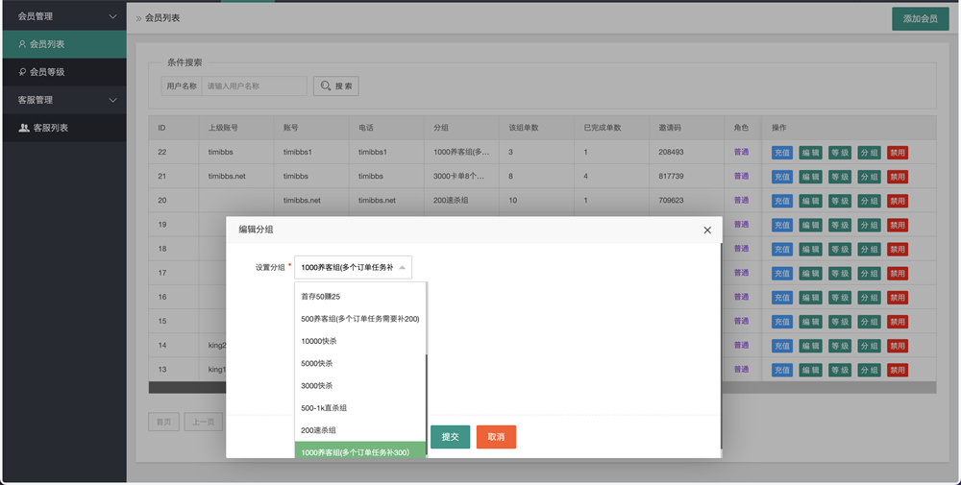This screenshot has width=961, height=485.
Task: Click the 会员列表 user icon in sidebar
Action: [22, 44]
